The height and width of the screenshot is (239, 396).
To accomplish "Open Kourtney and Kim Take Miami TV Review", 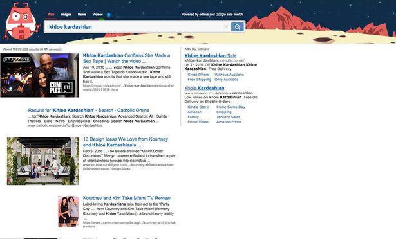I will 127,198.
